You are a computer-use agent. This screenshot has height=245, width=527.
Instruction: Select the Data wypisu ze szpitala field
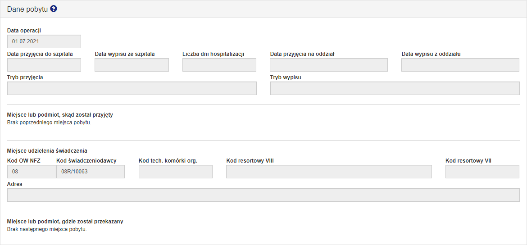click(132, 65)
